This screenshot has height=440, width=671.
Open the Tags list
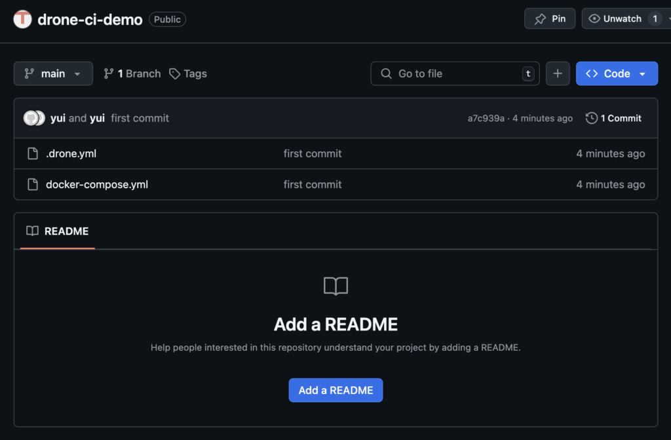point(188,73)
